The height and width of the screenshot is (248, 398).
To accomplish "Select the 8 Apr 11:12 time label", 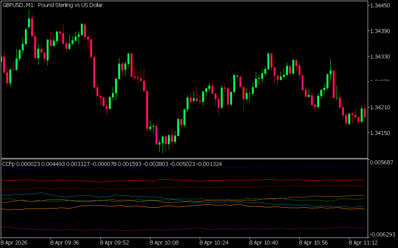I will tap(363, 243).
